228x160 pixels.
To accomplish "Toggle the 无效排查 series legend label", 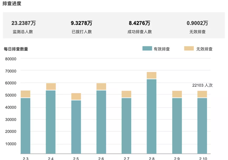I will [x=204, y=49].
